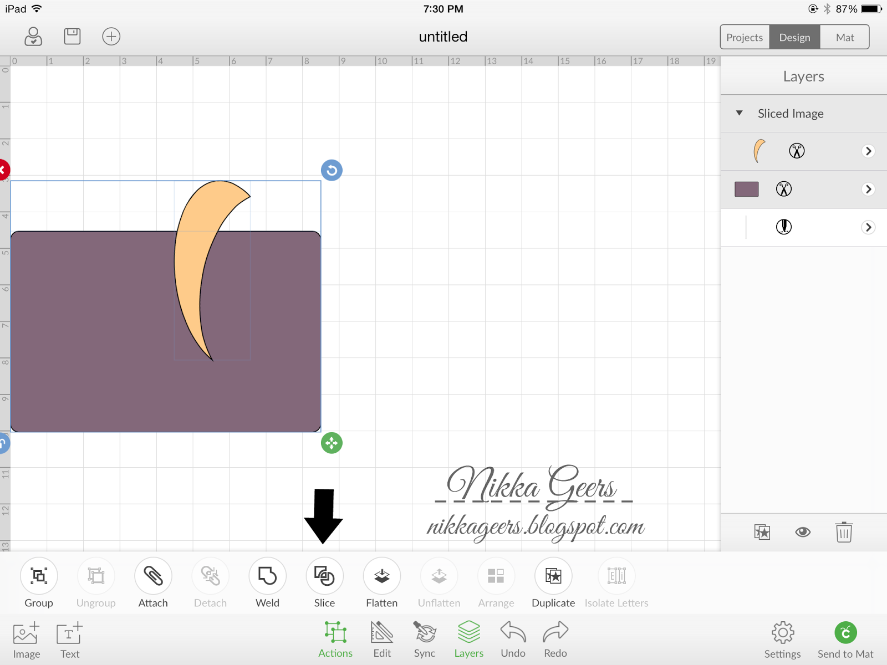Open the Sync panel
The image size is (887, 665).
coord(424,638)
